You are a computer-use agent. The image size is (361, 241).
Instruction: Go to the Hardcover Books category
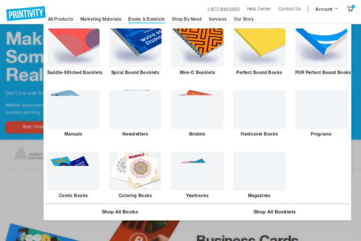tap(259, 113)
